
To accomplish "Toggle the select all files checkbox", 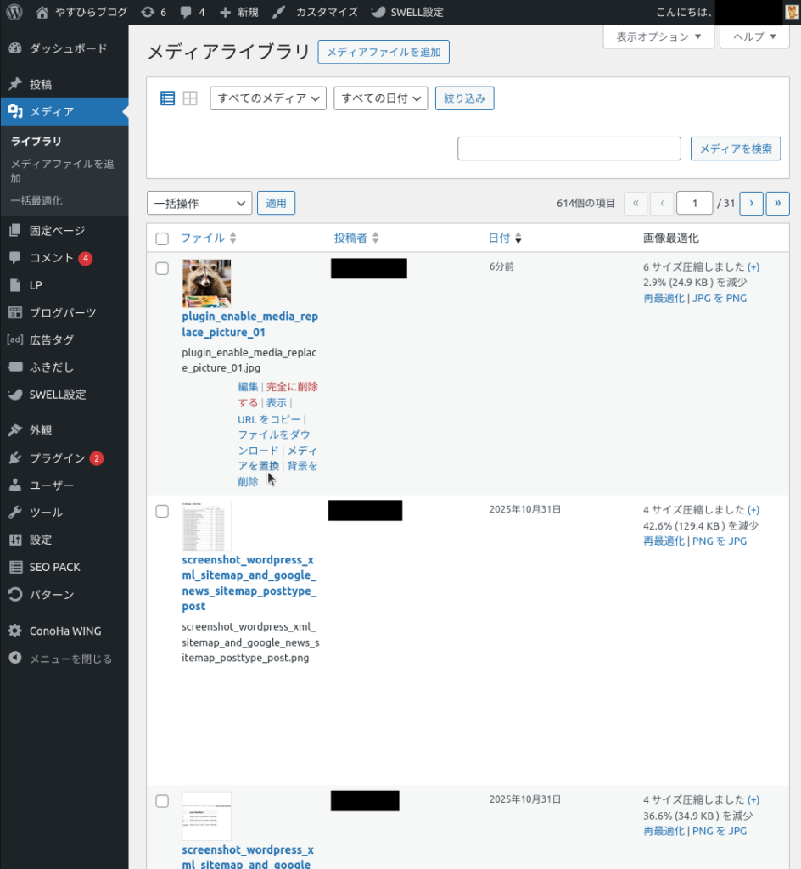I will (162, 238).
